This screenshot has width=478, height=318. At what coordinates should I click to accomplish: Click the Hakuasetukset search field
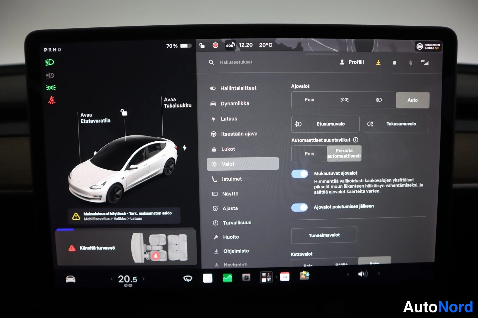[236, 62]
